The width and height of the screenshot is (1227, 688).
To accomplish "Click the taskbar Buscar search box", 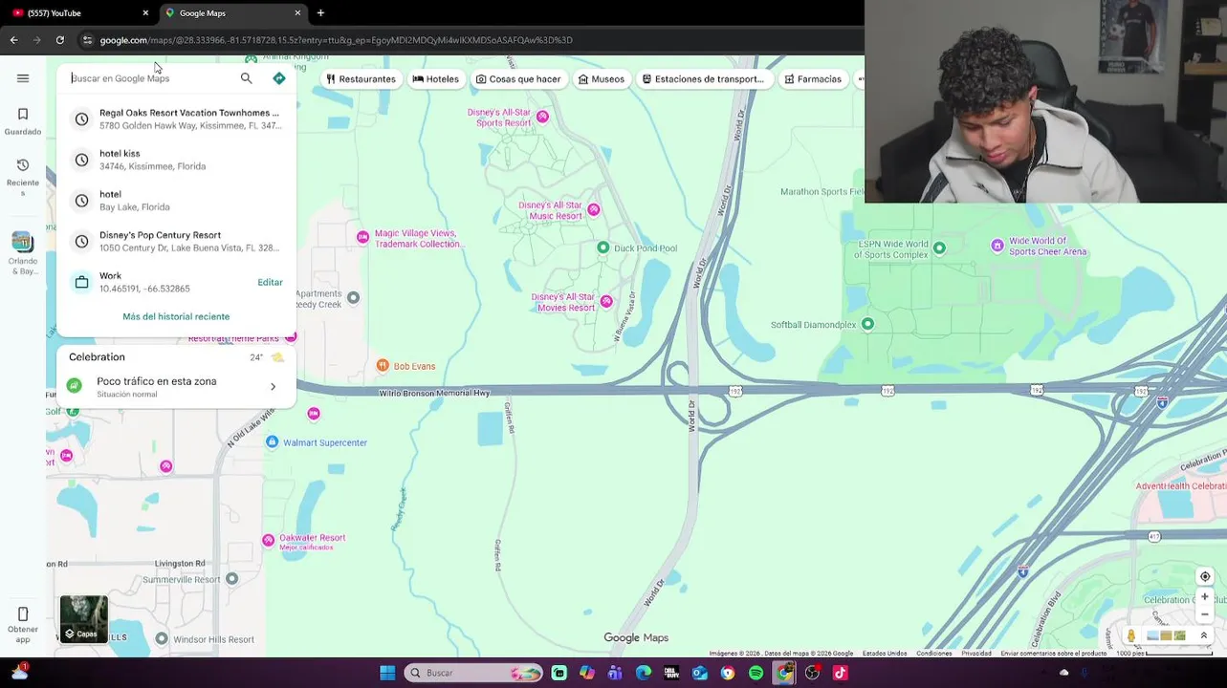I will click(x=473, y=673).
